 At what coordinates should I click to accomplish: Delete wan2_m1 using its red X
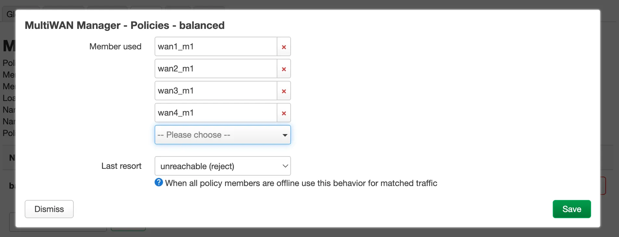point(284,69)
